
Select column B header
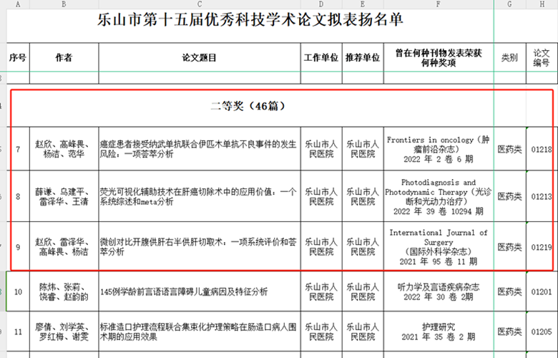[x=64, y=4]
